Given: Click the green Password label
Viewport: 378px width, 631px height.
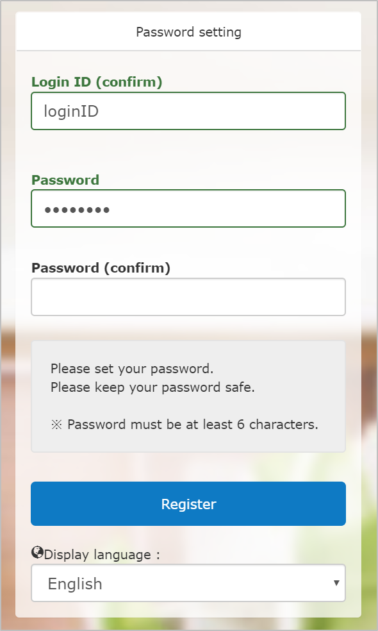Looking at the screenshot, I should pyautogui.click(x=65, y=180).
